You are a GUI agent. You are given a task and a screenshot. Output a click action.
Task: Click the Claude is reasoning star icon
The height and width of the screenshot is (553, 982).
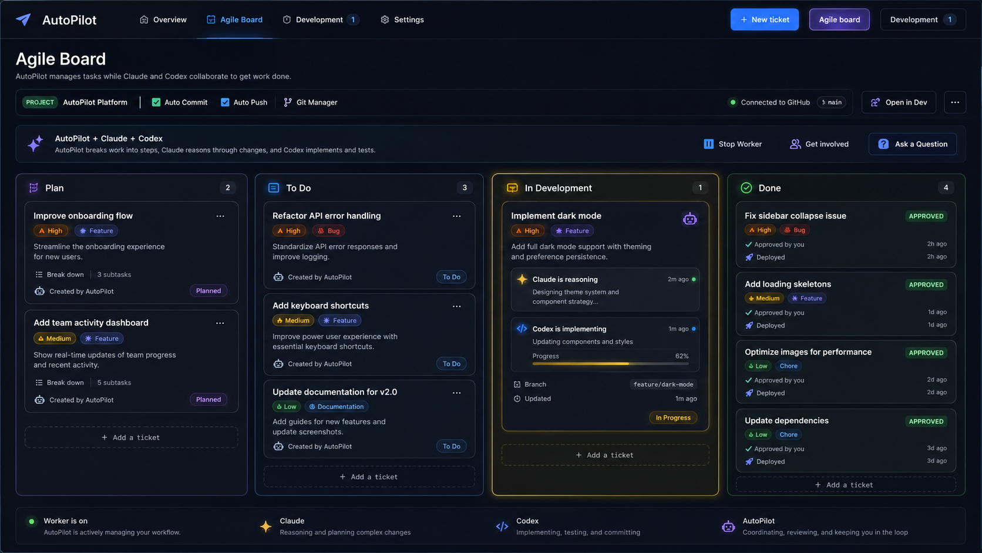(x=522, y=279)
